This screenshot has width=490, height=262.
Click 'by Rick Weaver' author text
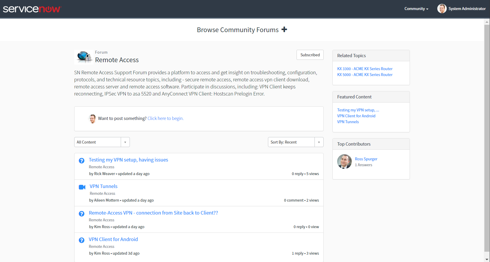[x=102, y=174]
